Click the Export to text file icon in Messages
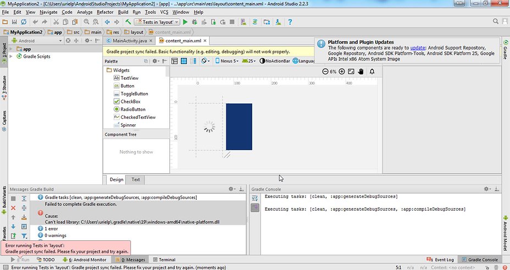The height and width of the screenshot is (270, 510). coord(13,236)
